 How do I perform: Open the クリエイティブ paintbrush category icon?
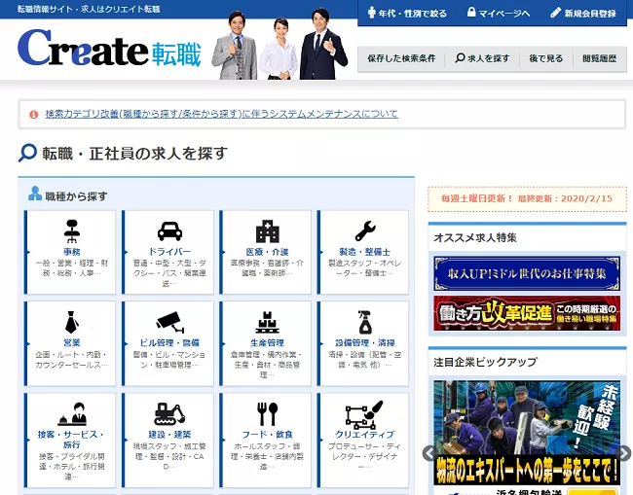click(365, 413)
